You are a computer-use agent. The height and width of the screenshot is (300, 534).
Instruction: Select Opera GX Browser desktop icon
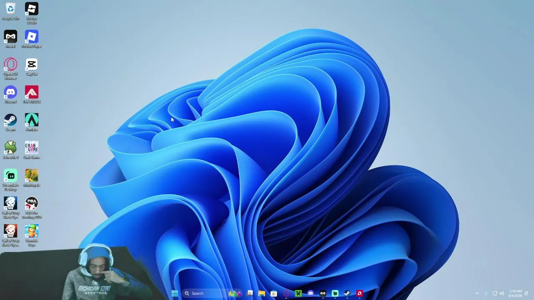pos(10,69)
